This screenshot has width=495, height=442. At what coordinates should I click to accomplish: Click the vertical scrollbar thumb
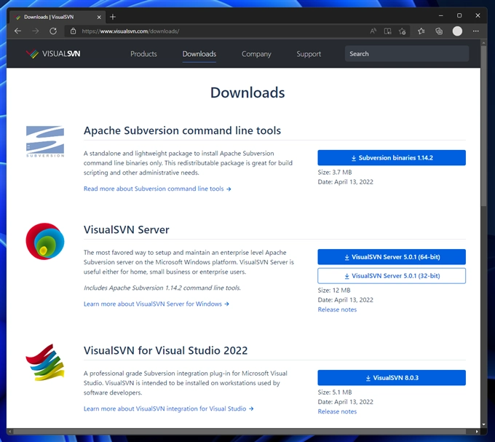point(483,126)
